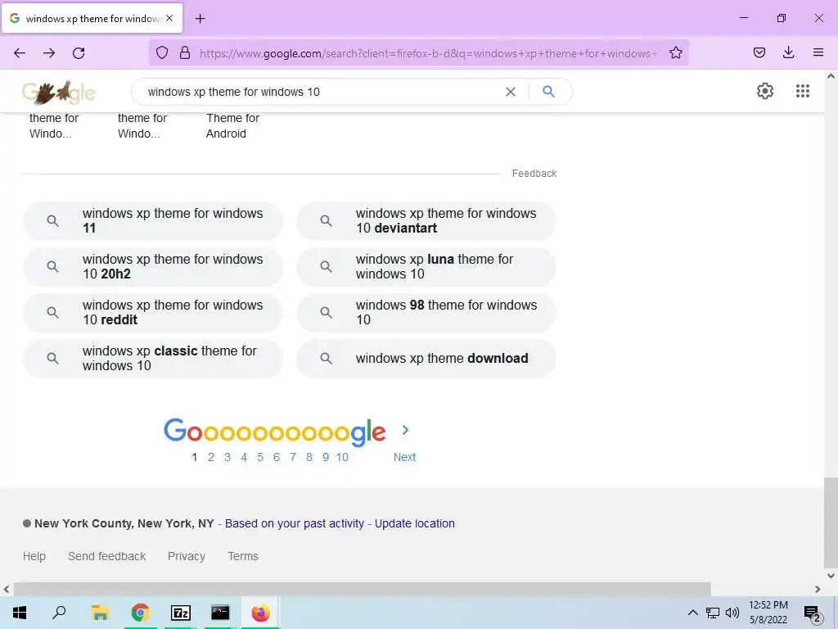Click the blue chevron above Next
Viewport: 838px width, 629px height.
pos(405,430)
